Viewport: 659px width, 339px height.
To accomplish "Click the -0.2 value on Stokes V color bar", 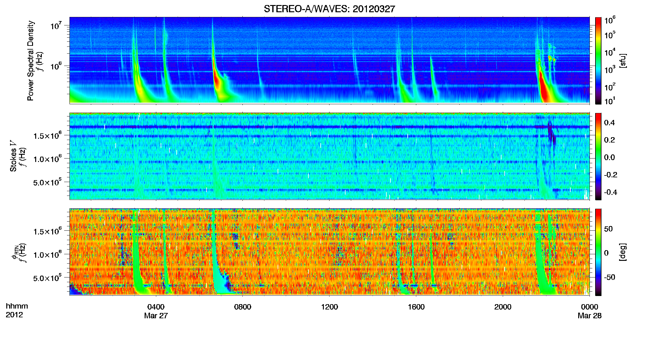I will pos(611,175).
